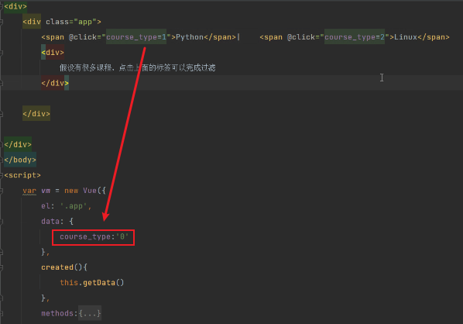Click the </body> closing tag
The width and height of the screenshot is (463, 324).
(20, 160)
